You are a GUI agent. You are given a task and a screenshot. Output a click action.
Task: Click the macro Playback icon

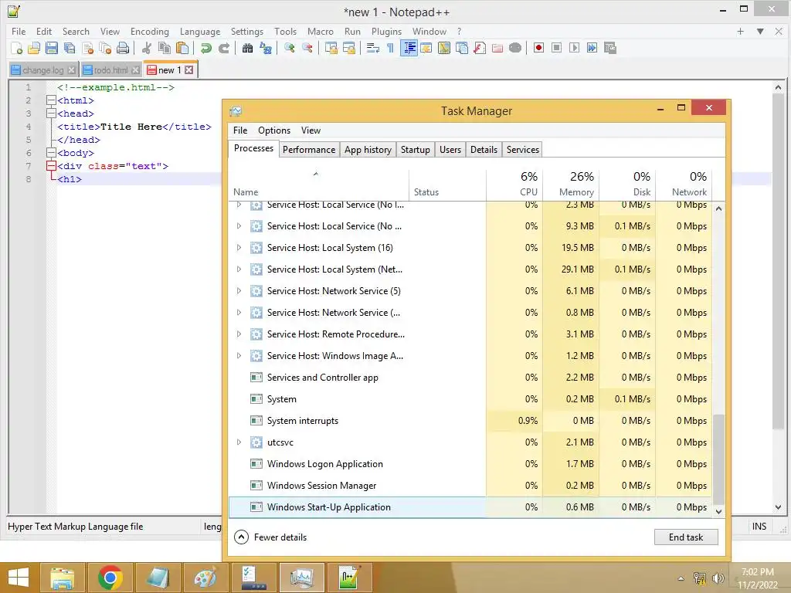[574, 48]
